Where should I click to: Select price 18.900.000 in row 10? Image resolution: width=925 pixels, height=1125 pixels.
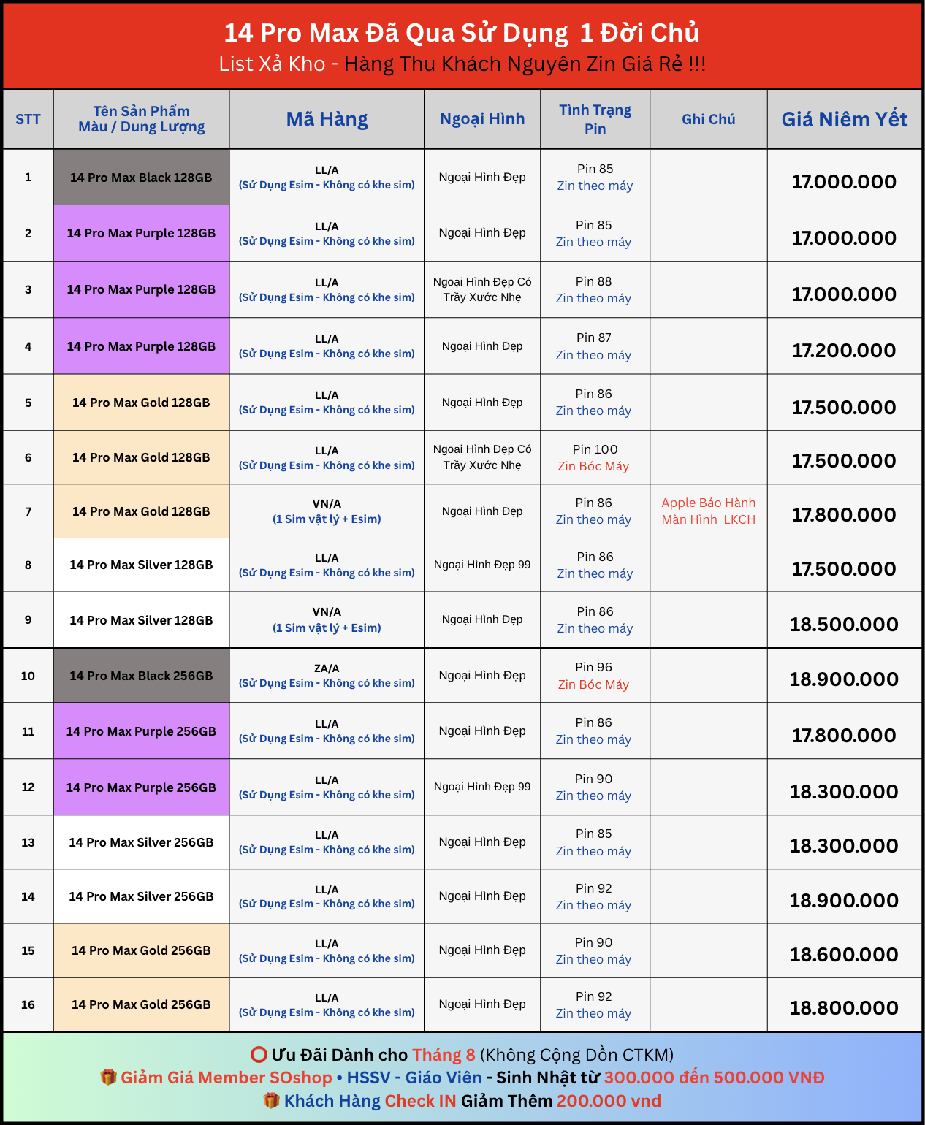coord(845,679)
